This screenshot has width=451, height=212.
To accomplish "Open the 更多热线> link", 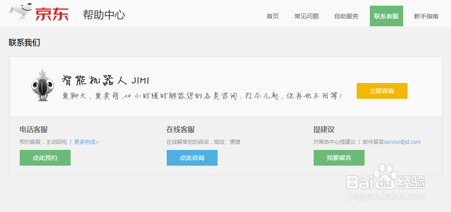I will (86, 142).
